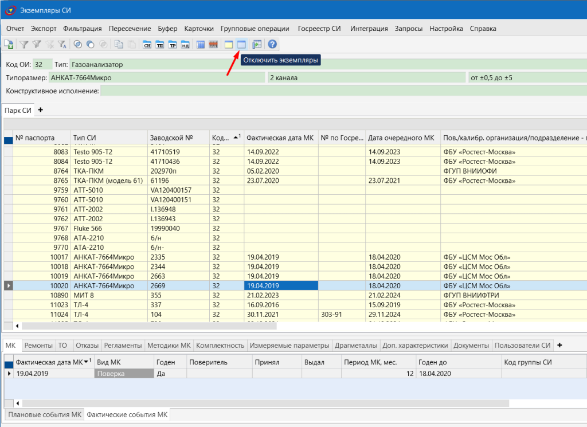Open help via question mark icon
The height and width of the screenshot is (427, 587).
pos(272,44)
